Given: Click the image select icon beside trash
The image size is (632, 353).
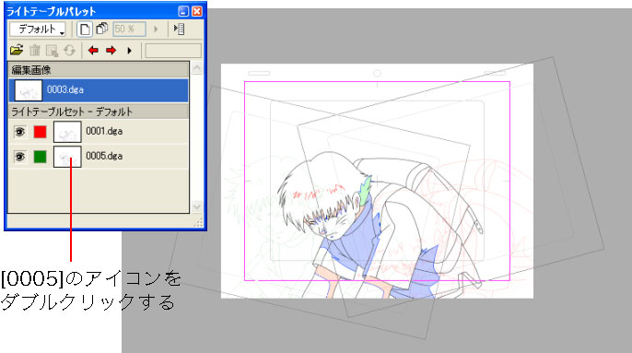Looking at the screenshot, I should point(52,51).
